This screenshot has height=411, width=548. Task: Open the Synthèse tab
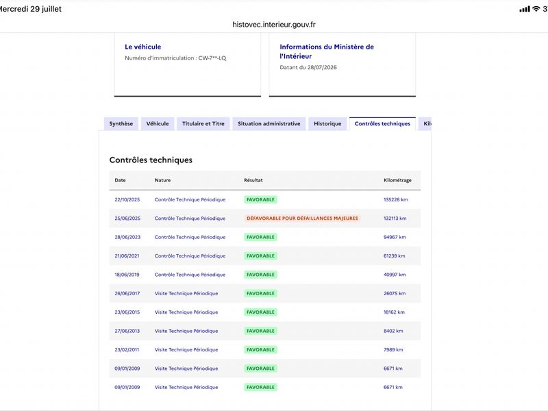pyautogui.click(x=121, y=124)
